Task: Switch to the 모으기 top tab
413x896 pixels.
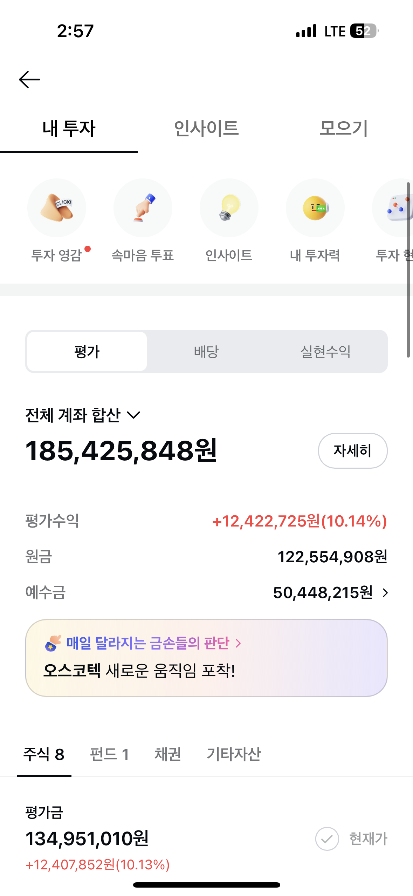Action: [344, 128]
